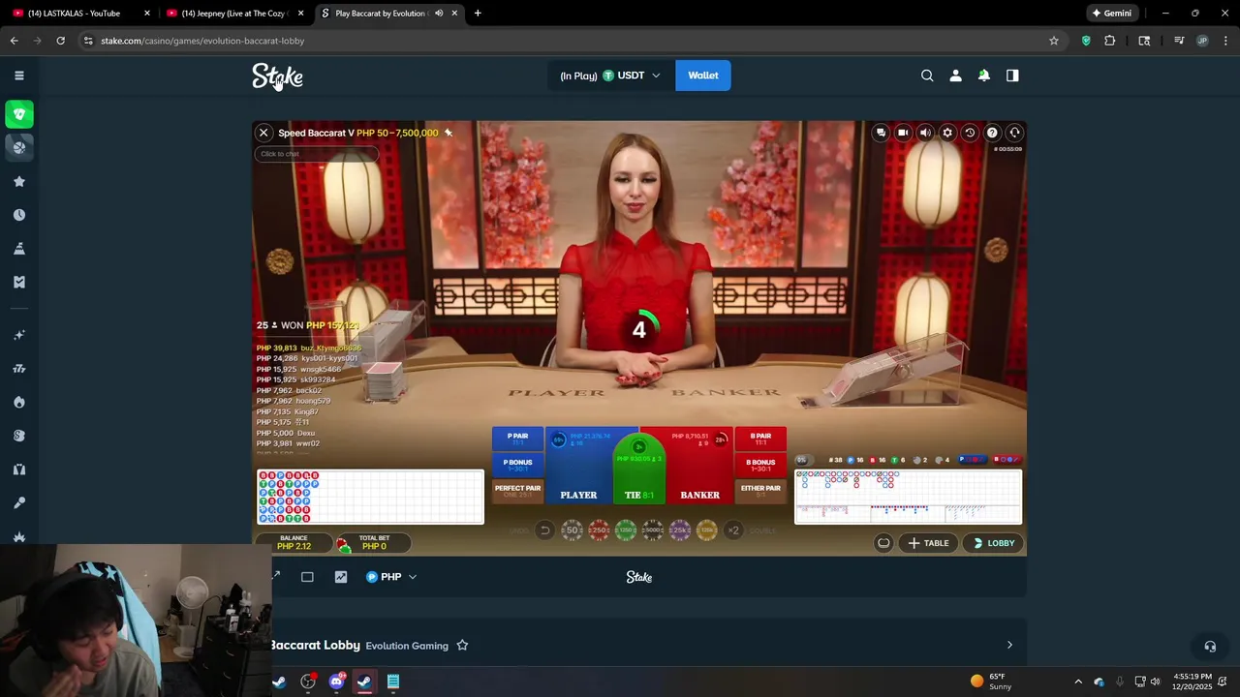This screenshot has height=697, width=1240.
Task: Expand the Baccarat Lobby details chevron
Action: pyautogui.click(x=1009, y=645)
